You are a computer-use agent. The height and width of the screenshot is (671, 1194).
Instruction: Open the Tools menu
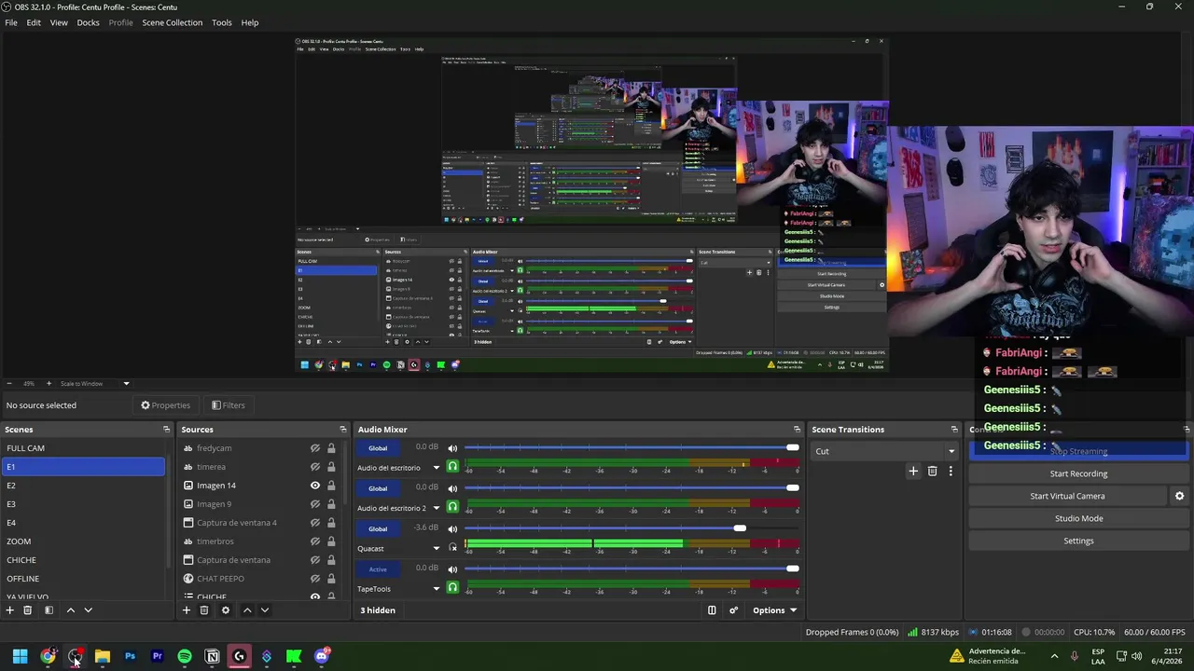click(x=222, y=22)
